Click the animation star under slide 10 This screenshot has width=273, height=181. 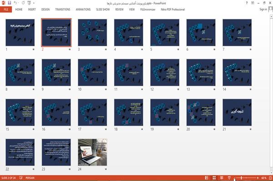[106, 89]
